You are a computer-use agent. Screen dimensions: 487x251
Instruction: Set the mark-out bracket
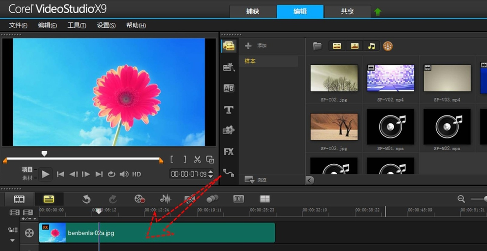tap(185, 159)
